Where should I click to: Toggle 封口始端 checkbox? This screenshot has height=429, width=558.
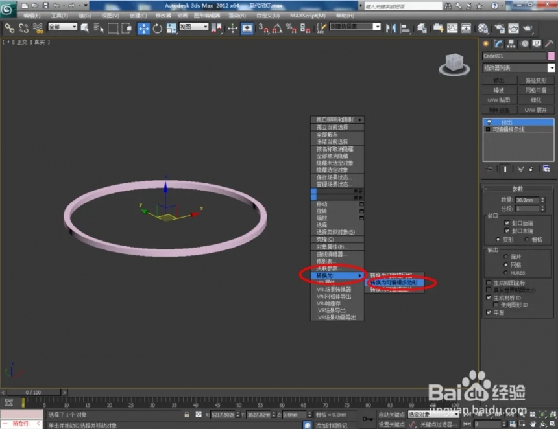pos(507,223)
